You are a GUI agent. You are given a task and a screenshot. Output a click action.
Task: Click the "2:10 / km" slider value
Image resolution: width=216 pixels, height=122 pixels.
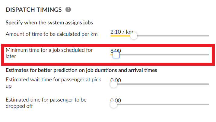[121, 32]
